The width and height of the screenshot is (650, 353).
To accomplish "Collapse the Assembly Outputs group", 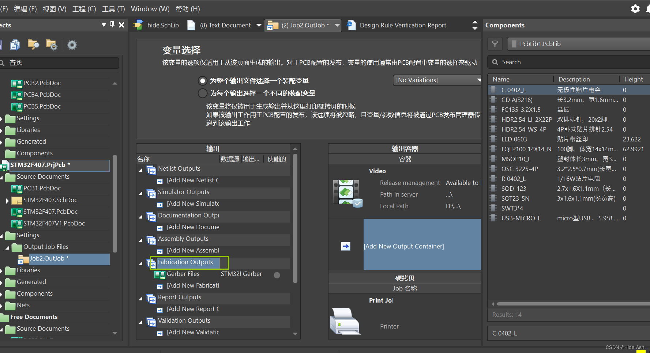I will coord(141,240).
